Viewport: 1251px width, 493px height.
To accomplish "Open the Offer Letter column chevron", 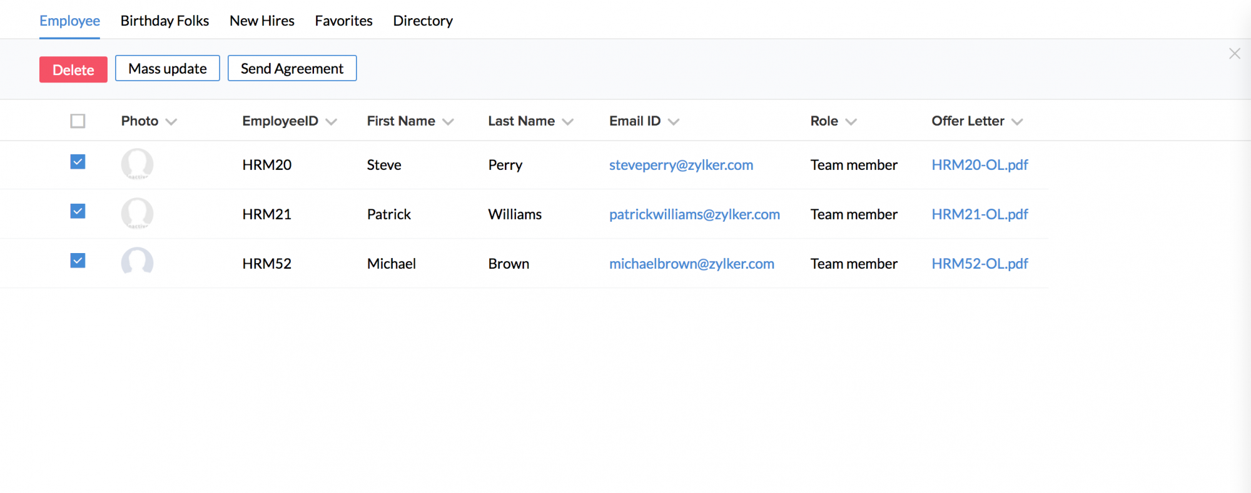I will click(x=1017, y=122).
